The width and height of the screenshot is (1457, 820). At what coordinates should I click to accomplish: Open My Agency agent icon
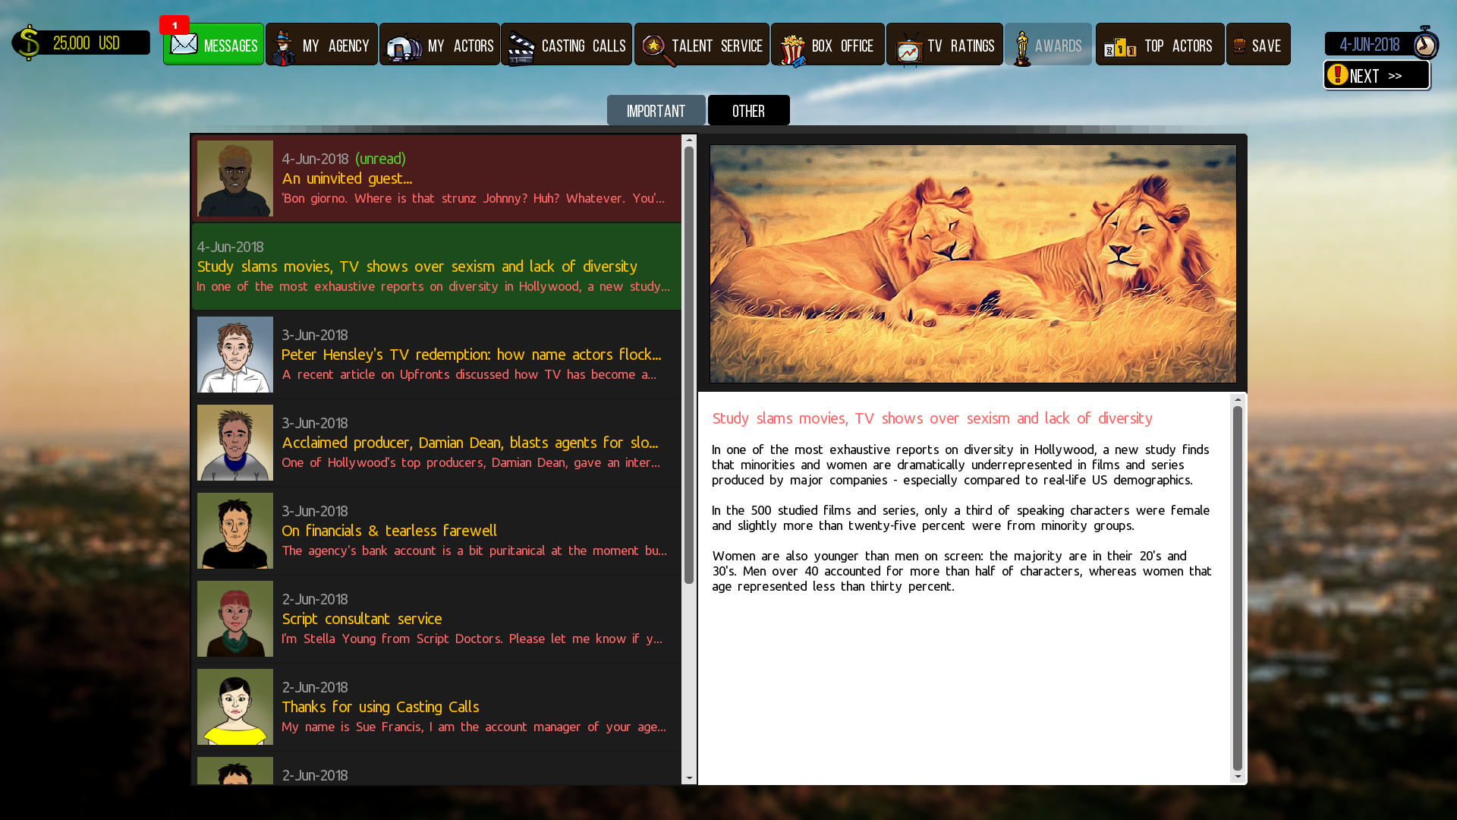[283, 47]
